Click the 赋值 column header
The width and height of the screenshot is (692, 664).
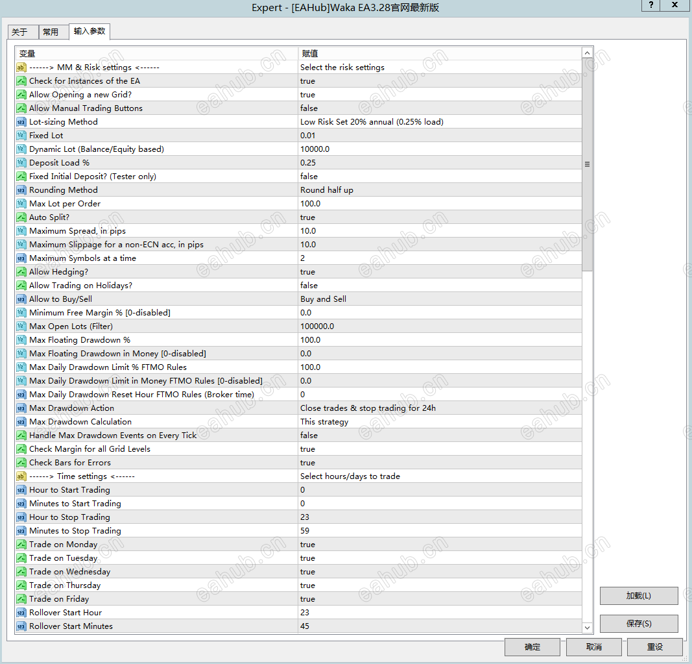[440, 53]
